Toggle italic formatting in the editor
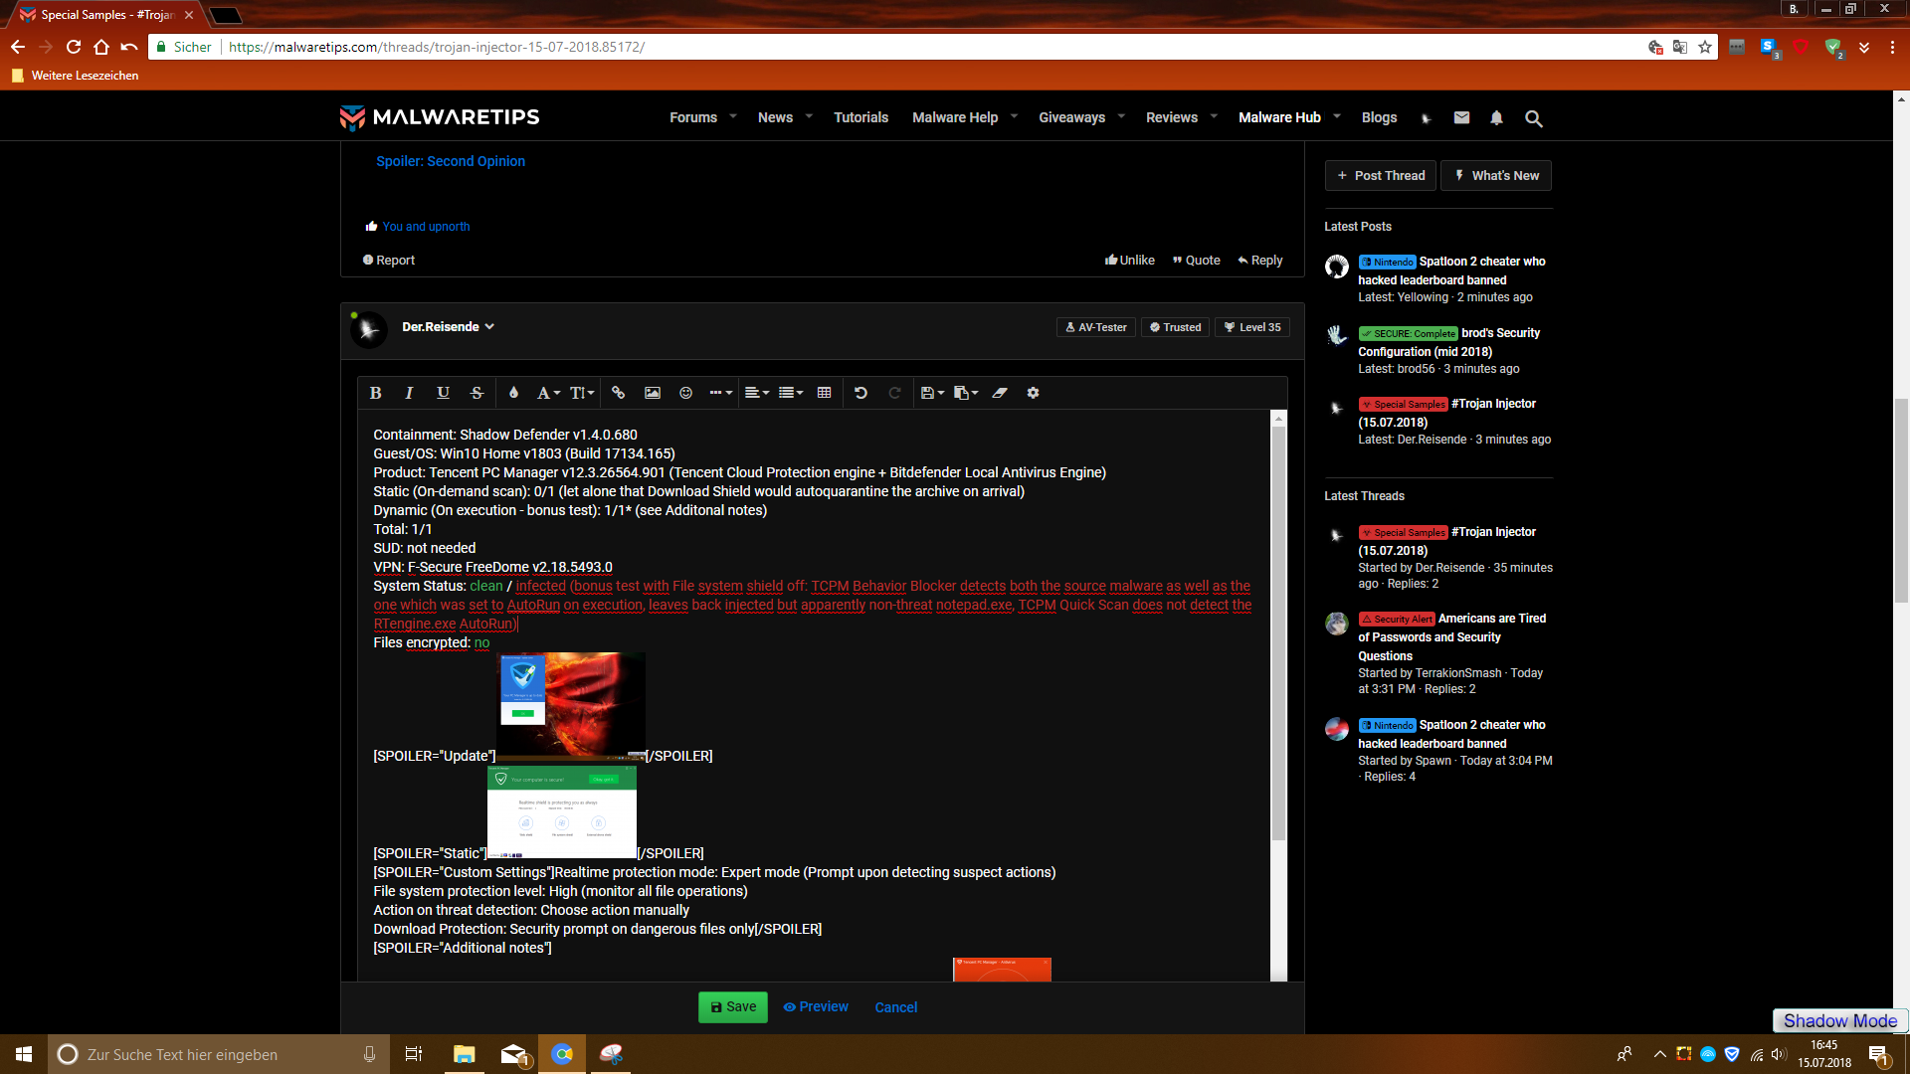This screenshot has width=1910, height=1074. (x=409, y=393)
